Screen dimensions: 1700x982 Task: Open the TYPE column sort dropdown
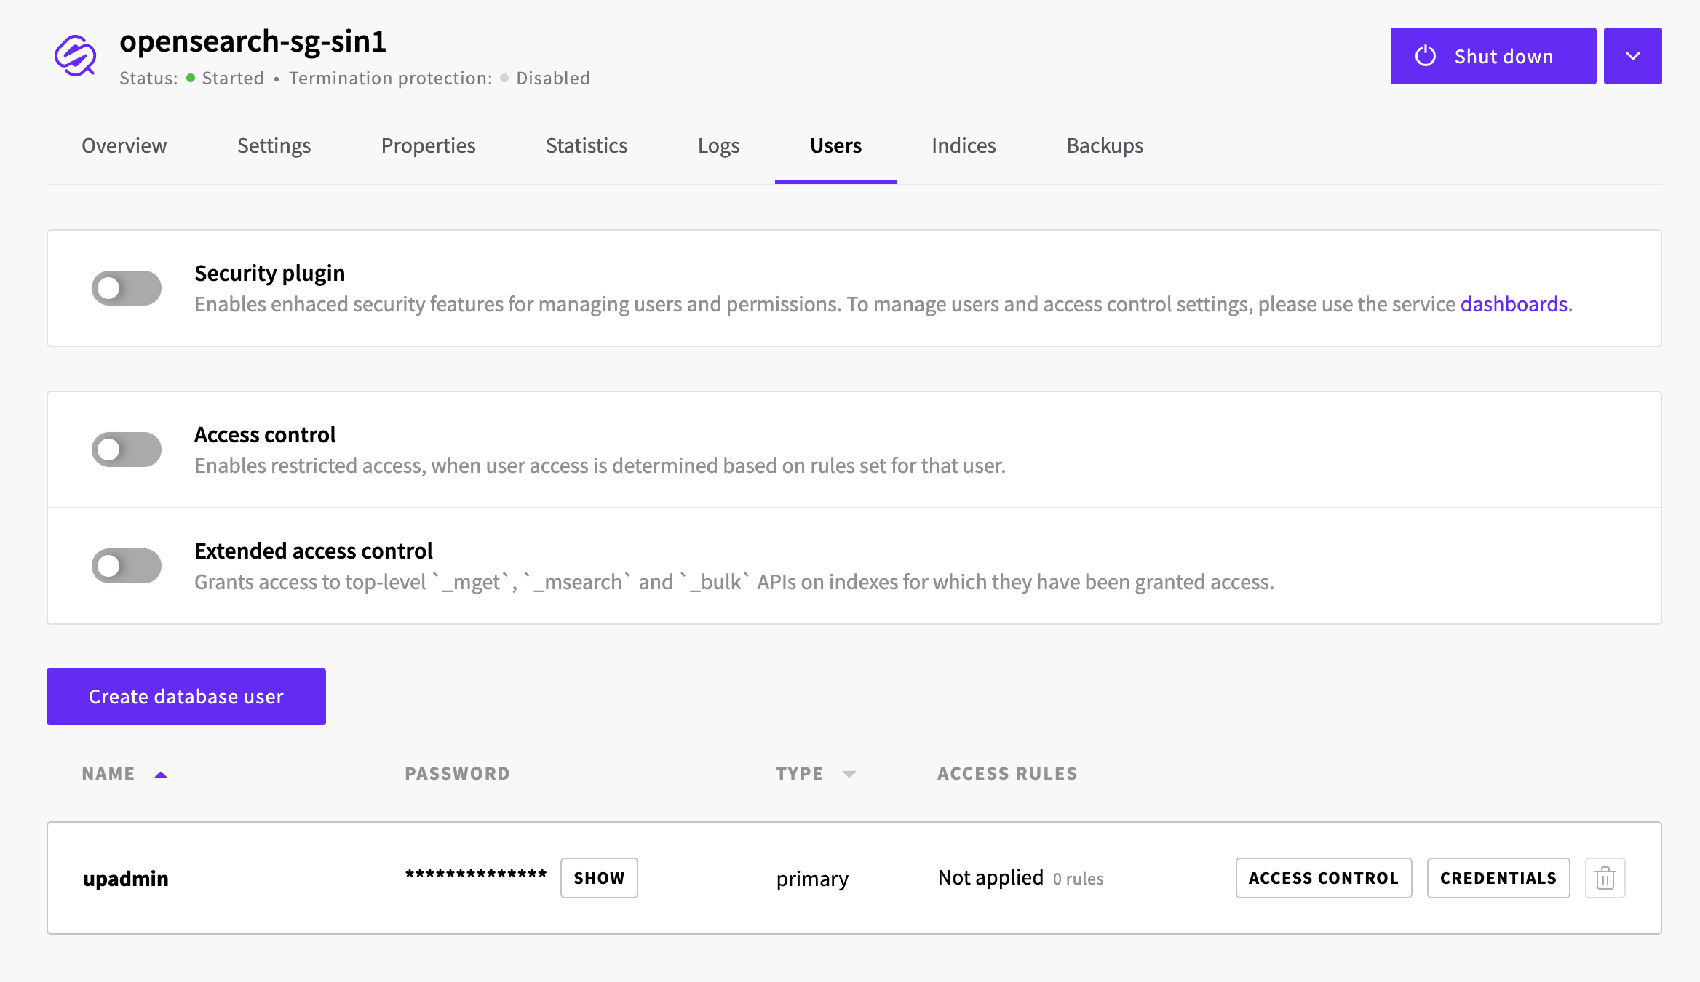point(849,774)
